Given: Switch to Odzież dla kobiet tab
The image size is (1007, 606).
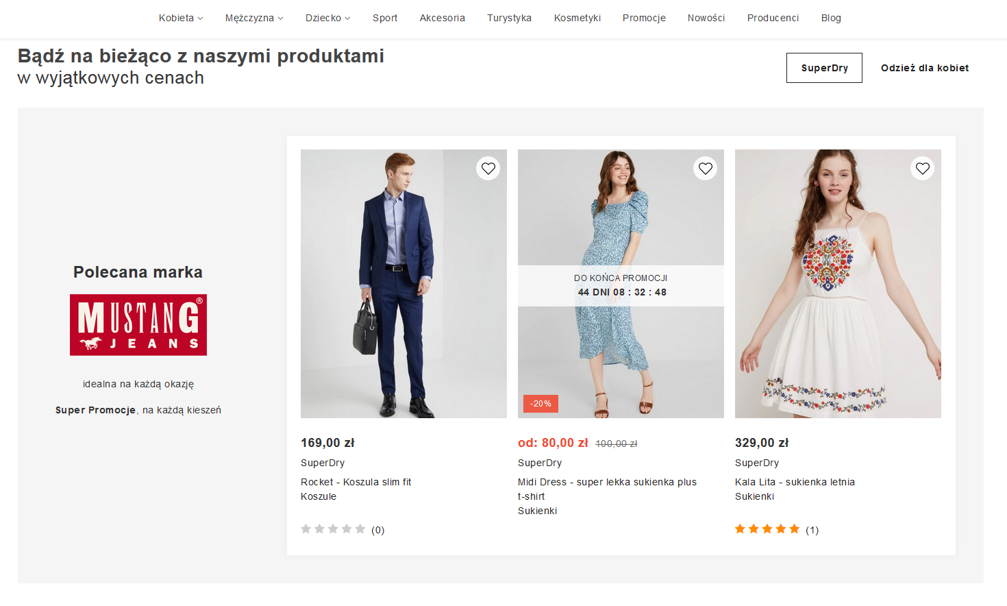Looking at the screenshot, I should point(924,68).
